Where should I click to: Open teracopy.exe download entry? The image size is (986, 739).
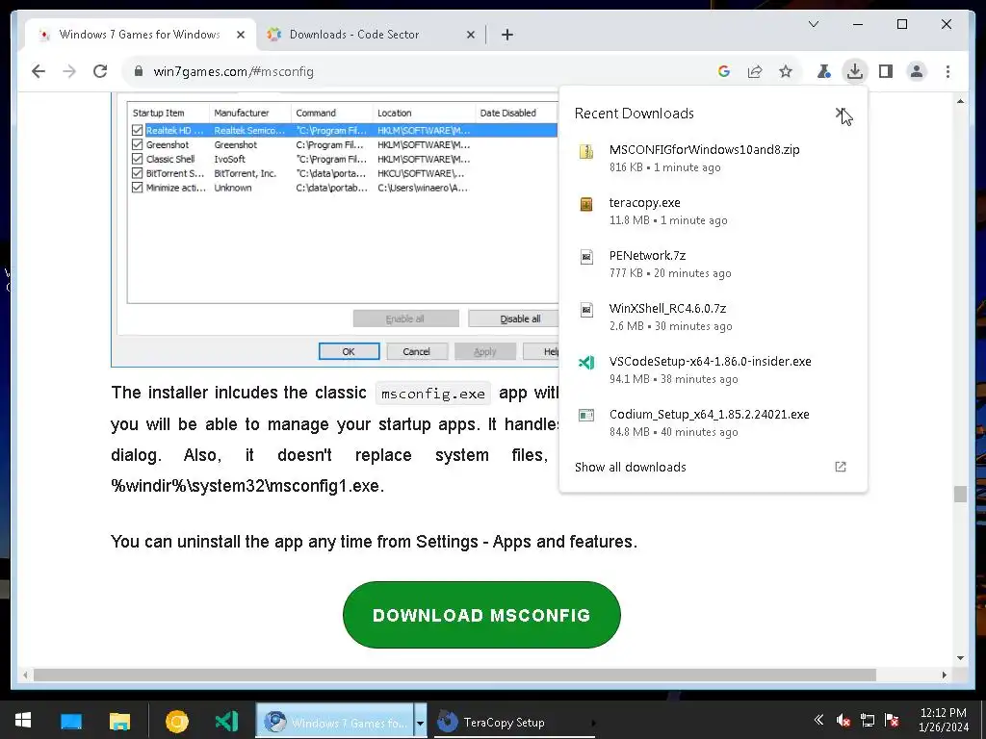(713, 211)
